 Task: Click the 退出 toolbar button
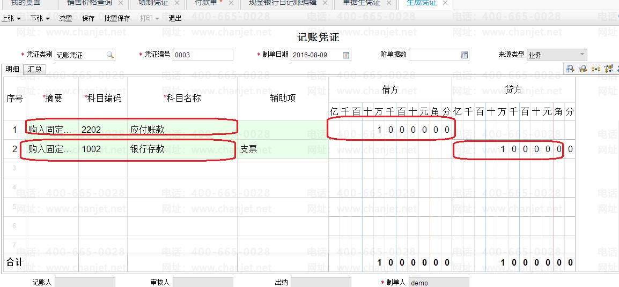[x=175, y=19]
